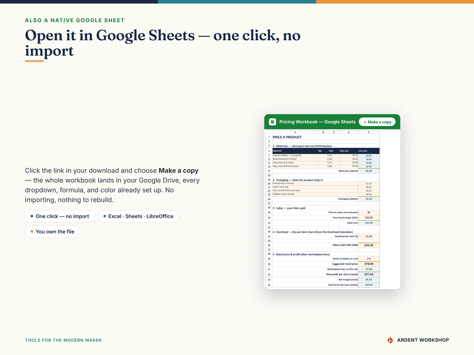Click the "Kraft gift box & tissue" cell

click(x=315, y=183)
